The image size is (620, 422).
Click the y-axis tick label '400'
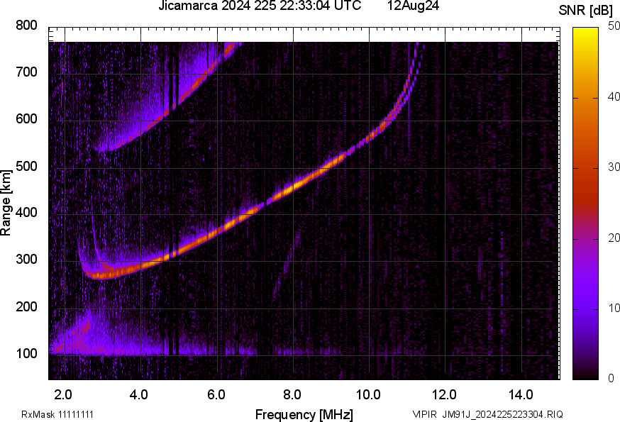[26, 213]
